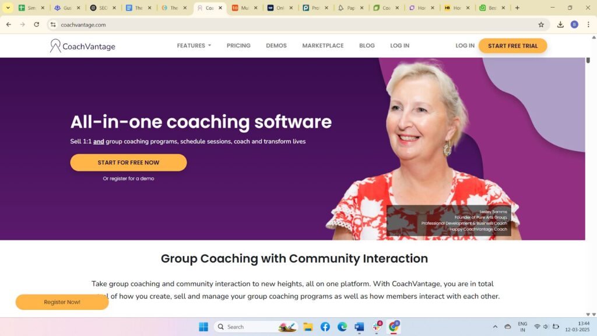This screenshot has height=336, width=597.
Task: Select PRICING in the navigation menu
Action: (238, 45)
